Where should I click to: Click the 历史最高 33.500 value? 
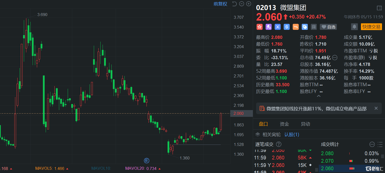click(x=282, y=85)
